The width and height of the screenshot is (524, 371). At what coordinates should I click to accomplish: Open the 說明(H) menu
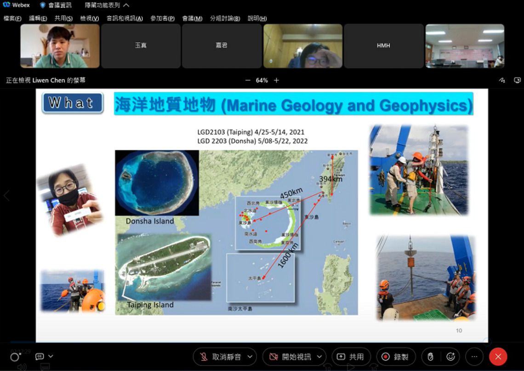257,18
